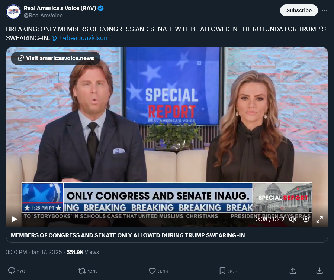Open the 3:30 PM · Jan 17, 2025 timestamp
The height and width of the screenshot is (280, 334).
click(x=34, y=252)
